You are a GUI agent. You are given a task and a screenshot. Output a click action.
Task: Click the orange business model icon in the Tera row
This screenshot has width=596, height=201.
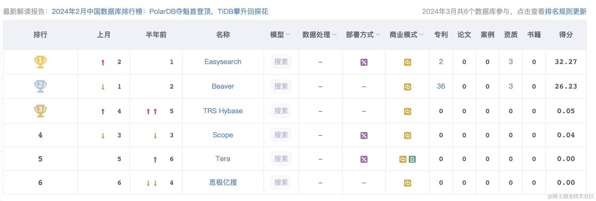(403, 159)
